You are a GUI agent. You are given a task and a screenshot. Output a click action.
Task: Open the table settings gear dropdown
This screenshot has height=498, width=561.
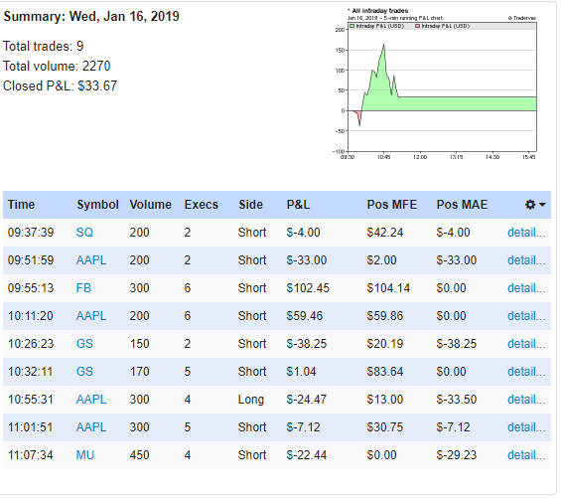[x=535, y=205]
